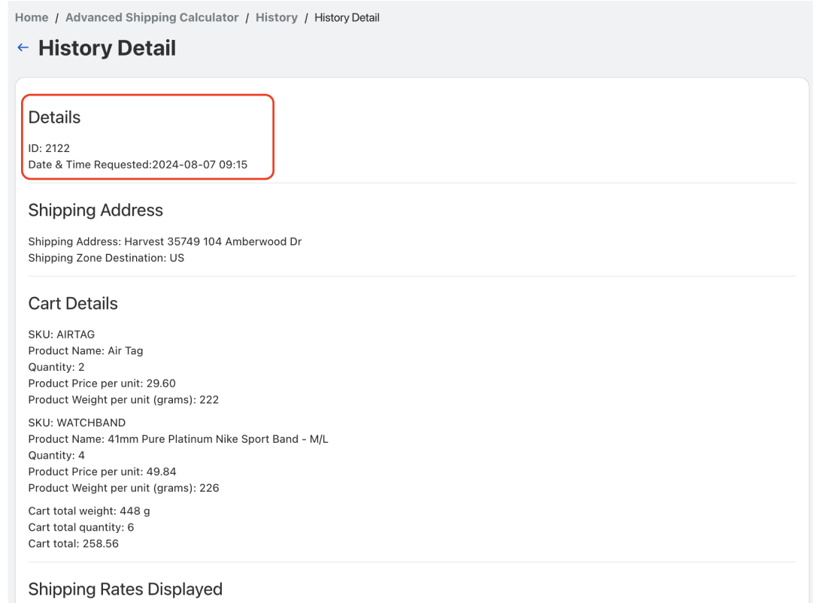This screenshot has height=603, width=821.
Task: Select the SKU: WATCHBAND line
Action: tap(77, 423)
